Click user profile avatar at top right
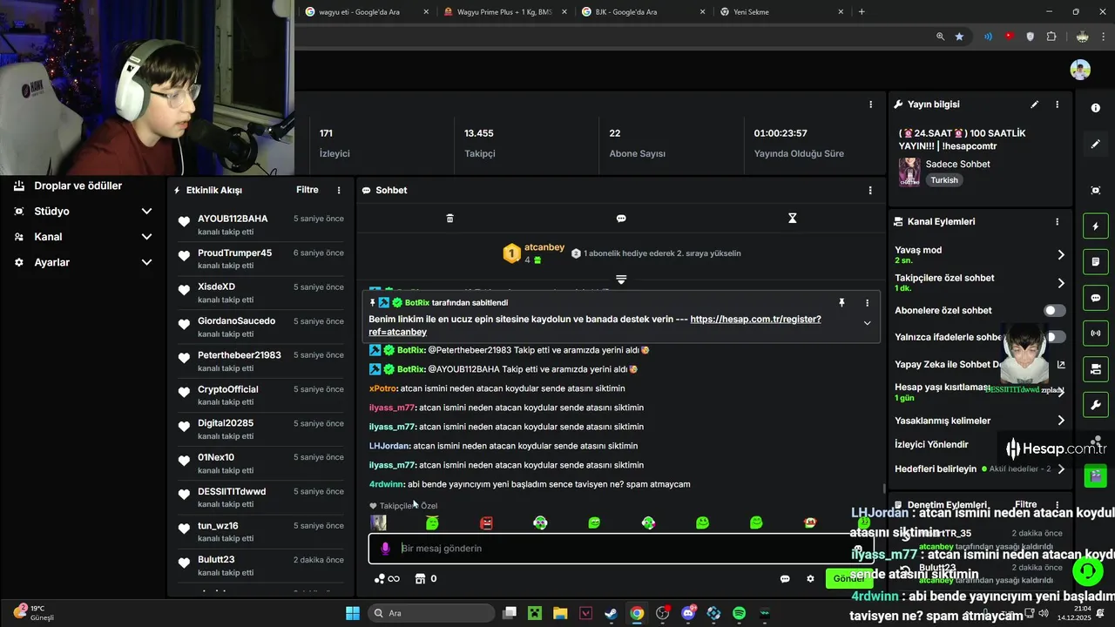This screenshot has height=627, width=1115. click(x=1080, y=70)
